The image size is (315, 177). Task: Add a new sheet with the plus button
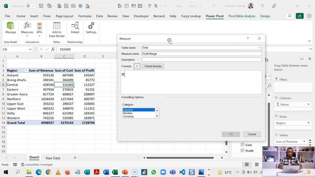(x=75, y=158)
